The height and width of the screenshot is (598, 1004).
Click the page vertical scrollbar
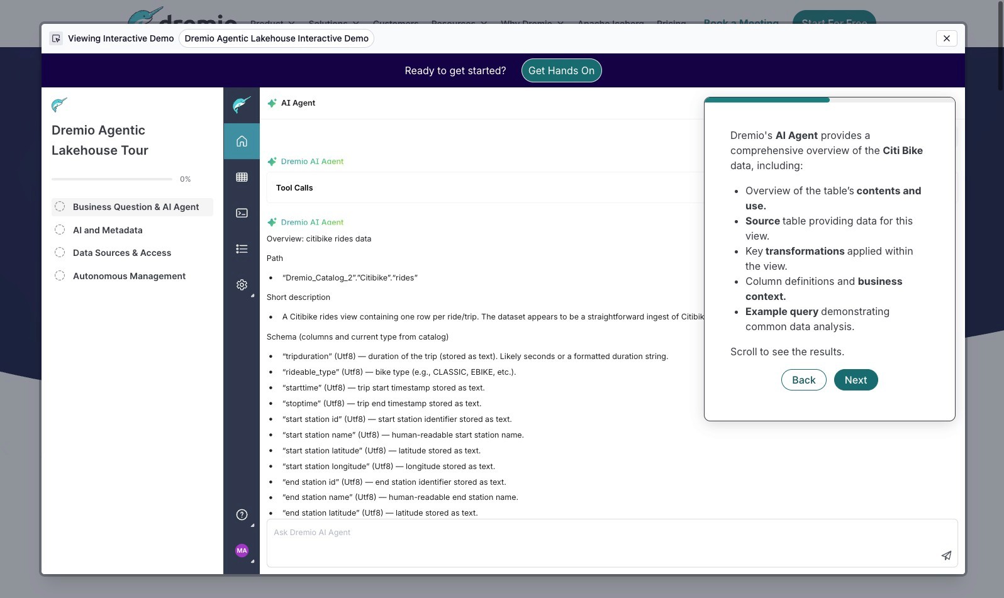point(1000,47)
